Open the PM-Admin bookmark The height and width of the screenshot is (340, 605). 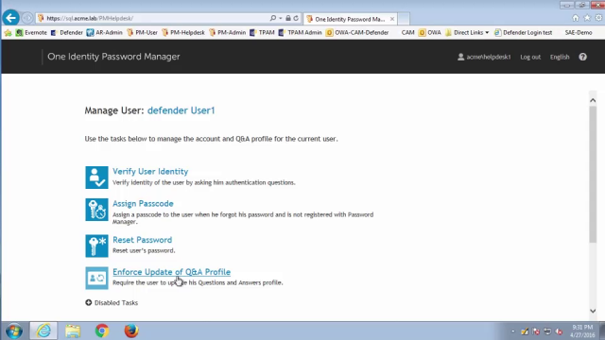click(x=227, y=33)
